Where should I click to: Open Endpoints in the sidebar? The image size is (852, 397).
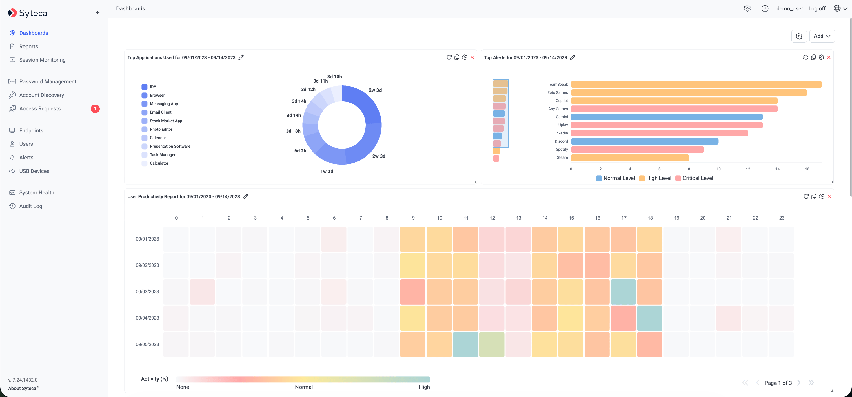click(31, 130)
